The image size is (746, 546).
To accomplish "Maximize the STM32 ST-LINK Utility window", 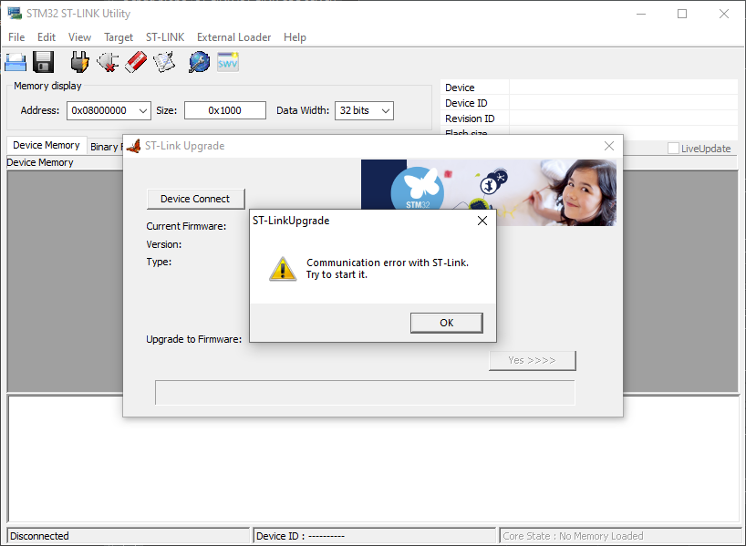I will coord(682,14).
